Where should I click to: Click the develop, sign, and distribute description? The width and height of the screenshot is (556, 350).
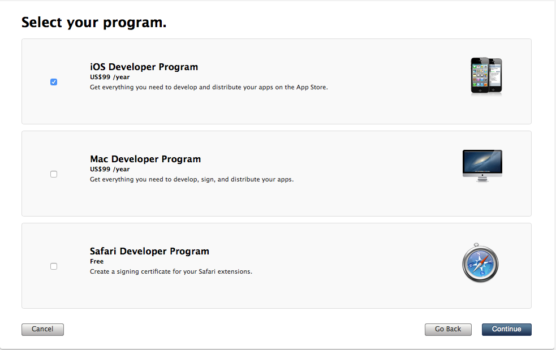[192, 179]
